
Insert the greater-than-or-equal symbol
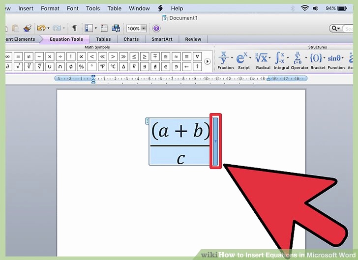click(145, 57)
